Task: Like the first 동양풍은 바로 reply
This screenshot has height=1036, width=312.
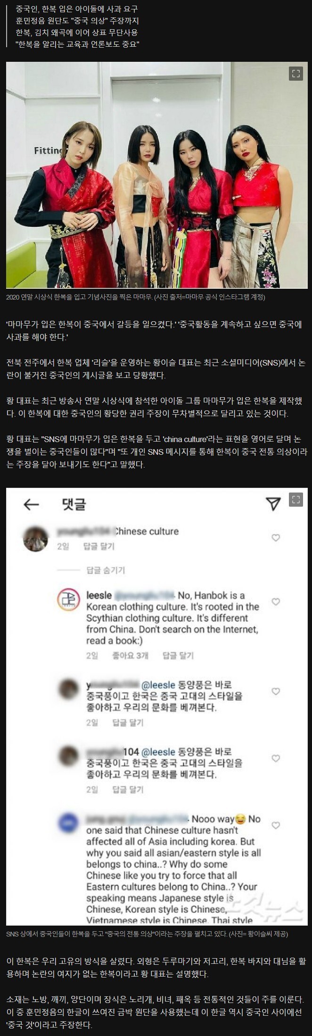Action: tap(276, 691)
